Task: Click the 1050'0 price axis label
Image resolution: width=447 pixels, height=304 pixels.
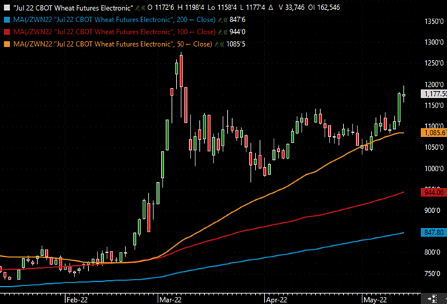Action: tap(434, 147)
